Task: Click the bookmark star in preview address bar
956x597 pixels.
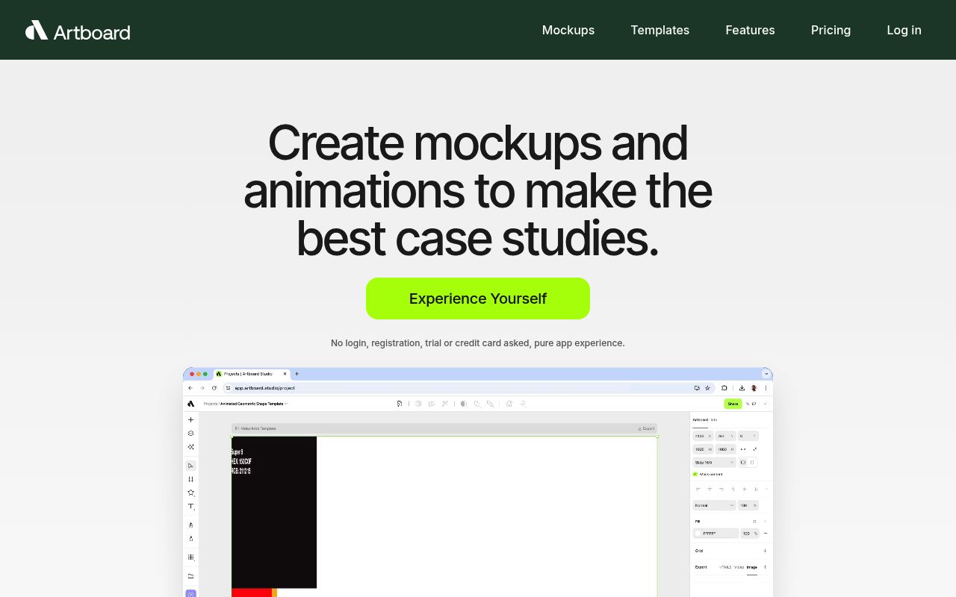Action: [707, 388]
